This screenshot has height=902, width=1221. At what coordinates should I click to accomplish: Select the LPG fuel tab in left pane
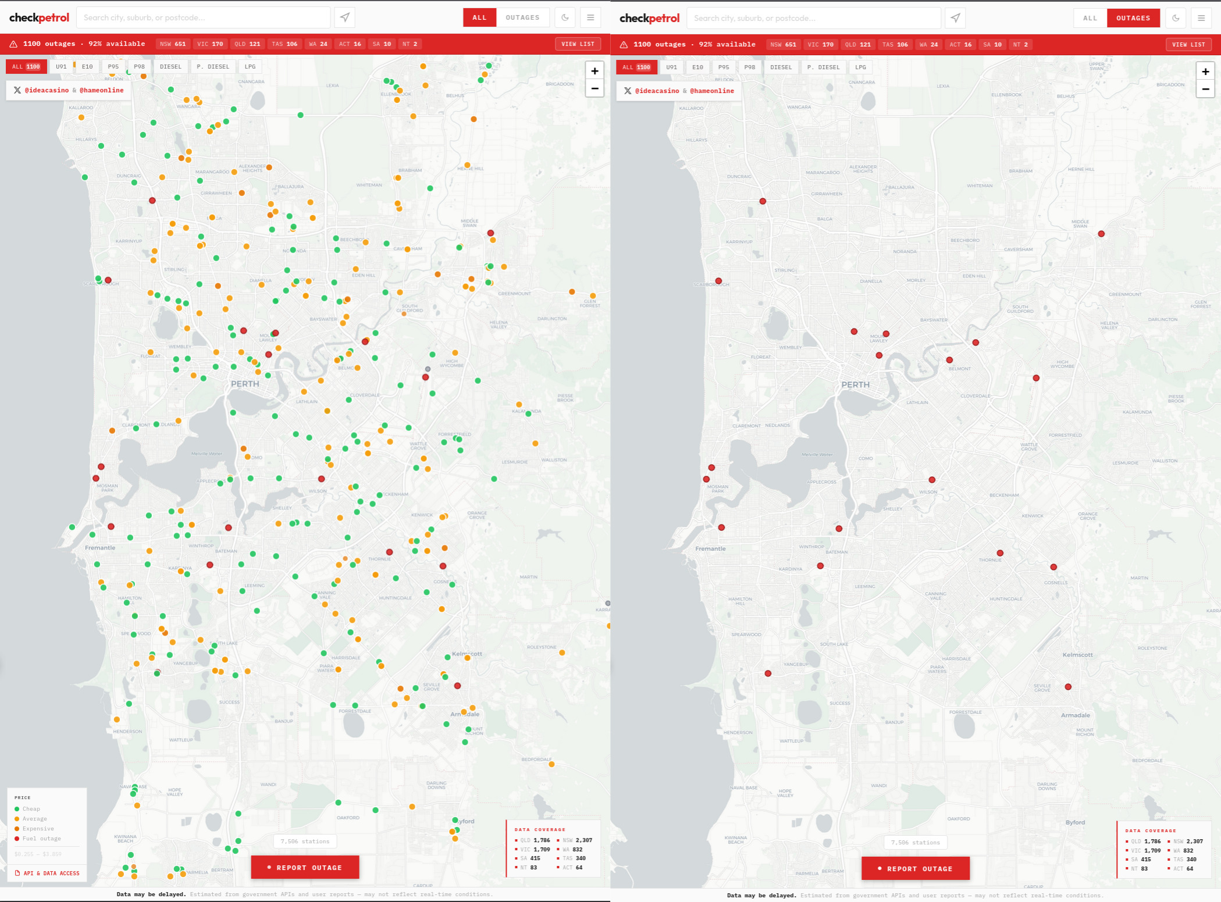[250, 66]
